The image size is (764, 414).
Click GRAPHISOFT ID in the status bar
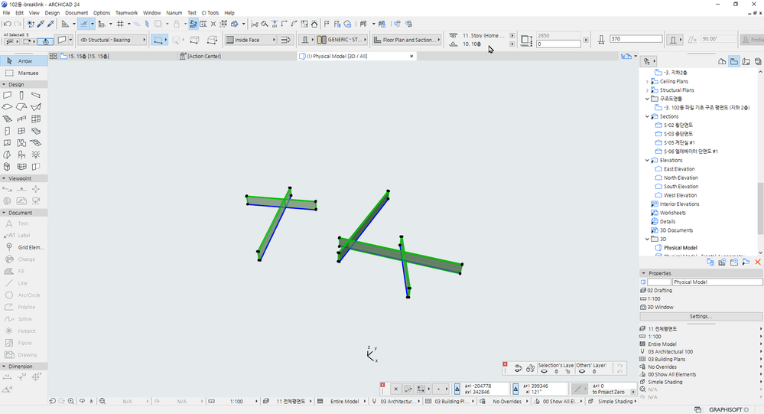pos(728,409)
